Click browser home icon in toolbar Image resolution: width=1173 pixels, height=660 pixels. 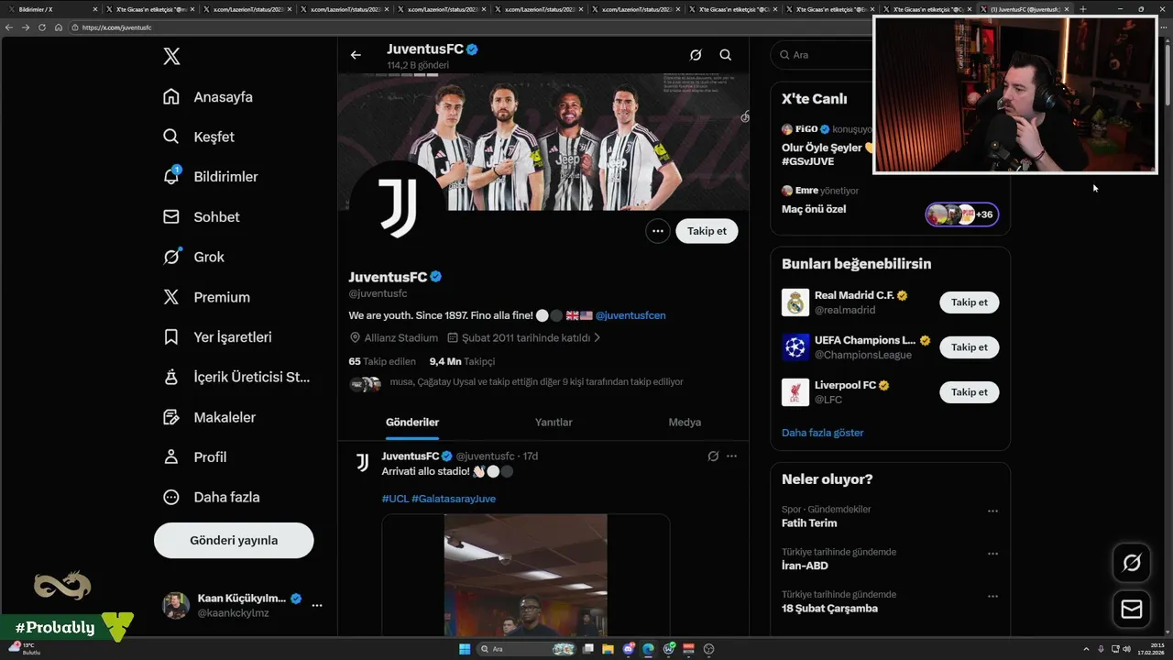tap(59, 27)
